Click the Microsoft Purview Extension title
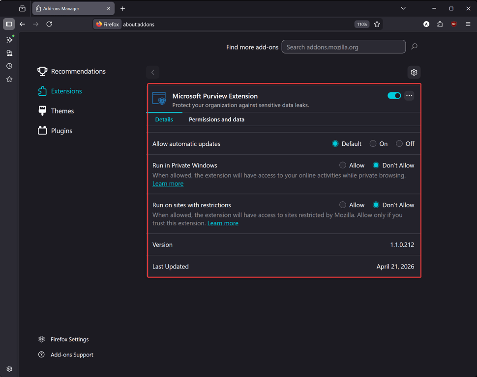477x377 pixels. click(215, 96)
